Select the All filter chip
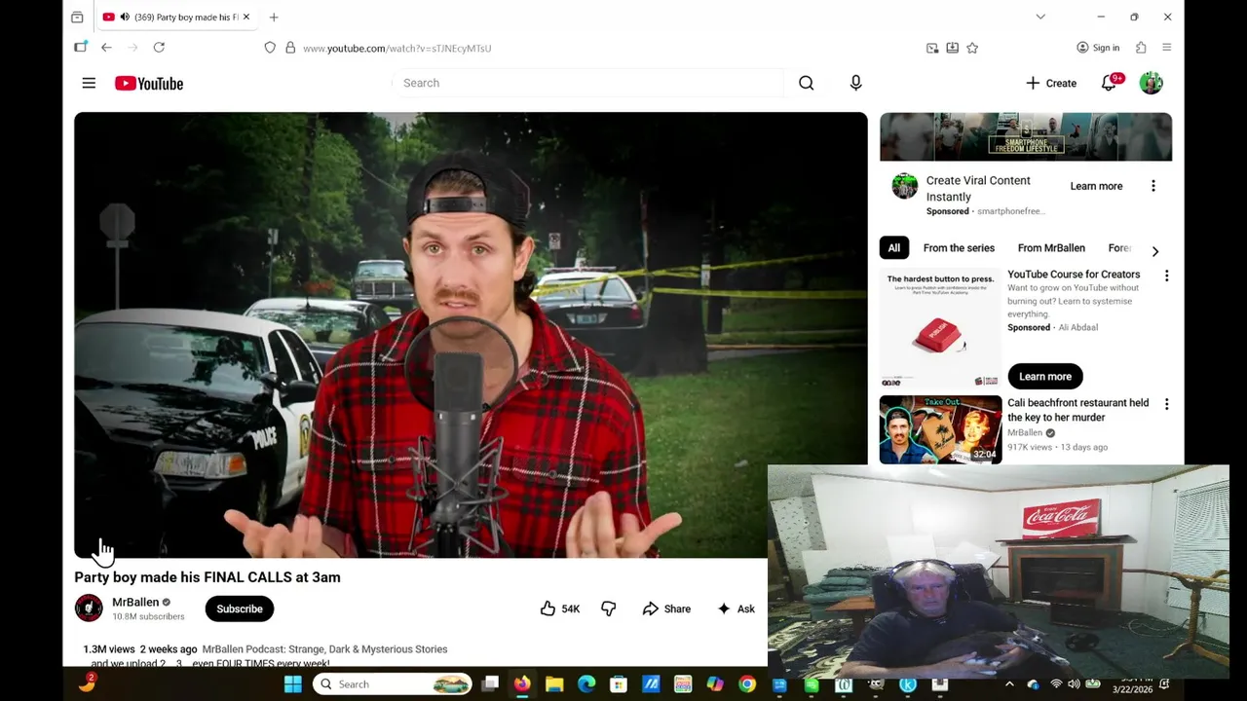Screen dimensions: 1247x701 (893, 248)
